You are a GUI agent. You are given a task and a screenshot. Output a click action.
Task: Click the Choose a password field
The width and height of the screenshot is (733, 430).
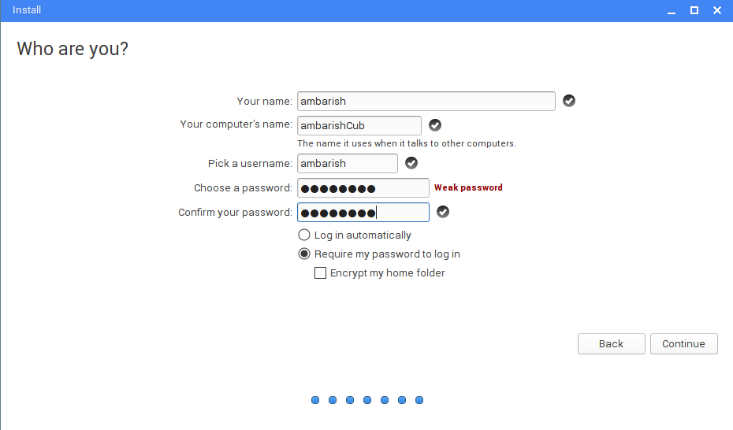pos(363,187)
